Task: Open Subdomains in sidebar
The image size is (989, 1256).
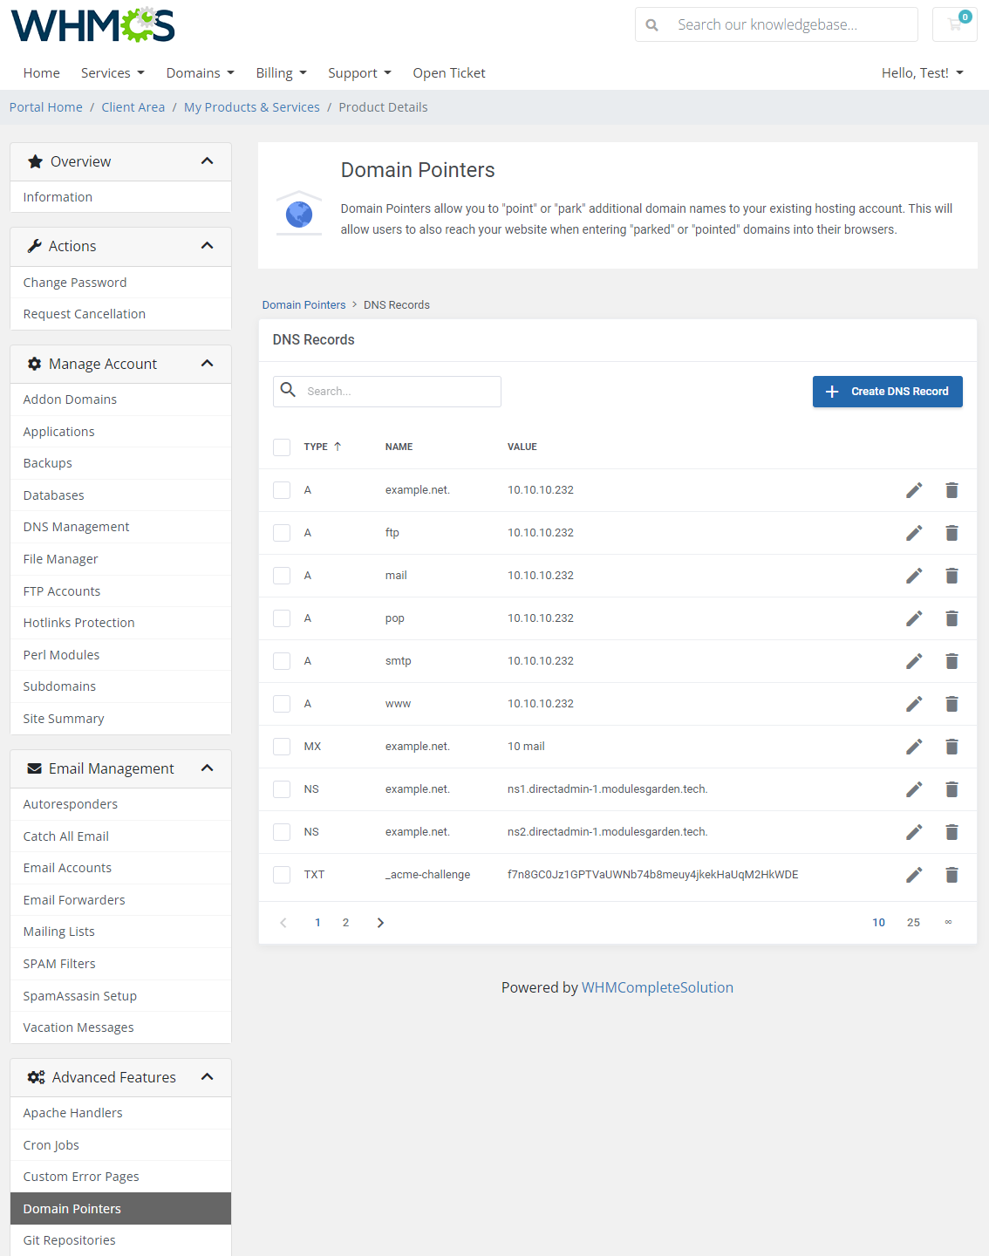Action: point(120,686)
